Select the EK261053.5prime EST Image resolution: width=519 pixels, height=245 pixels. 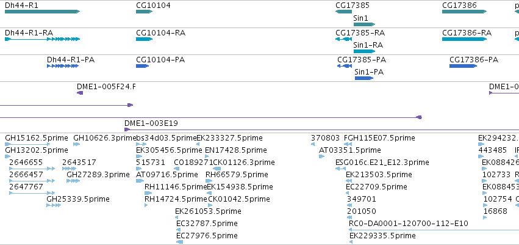coord(177,218)
